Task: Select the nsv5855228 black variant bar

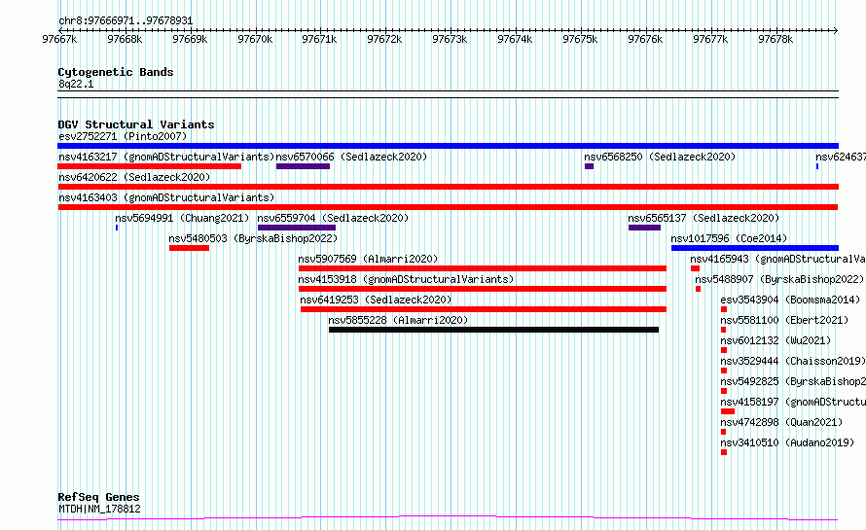Action: pyautogui.click(x=493, y=330)
